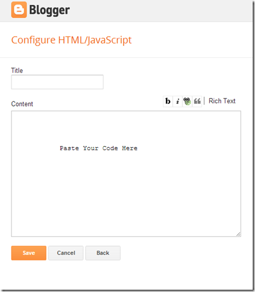Click the Content field label
Viewport: 255px width, 292px height.
(x=22, y=104)
